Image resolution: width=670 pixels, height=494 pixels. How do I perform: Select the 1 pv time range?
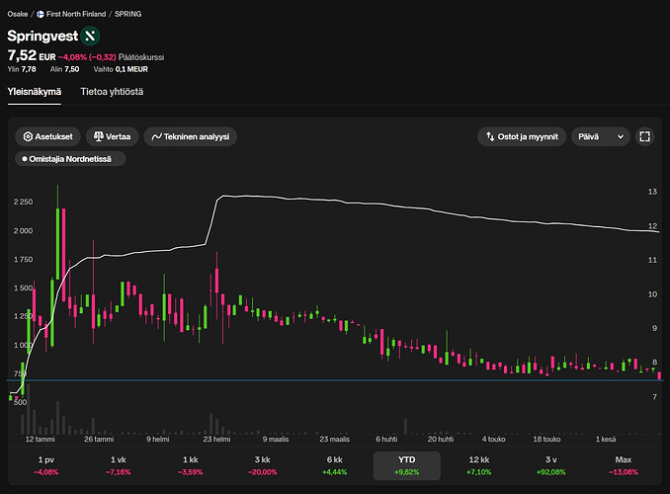[46, 465]
